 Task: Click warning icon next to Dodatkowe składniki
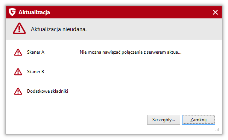click(x=18, y=91)
